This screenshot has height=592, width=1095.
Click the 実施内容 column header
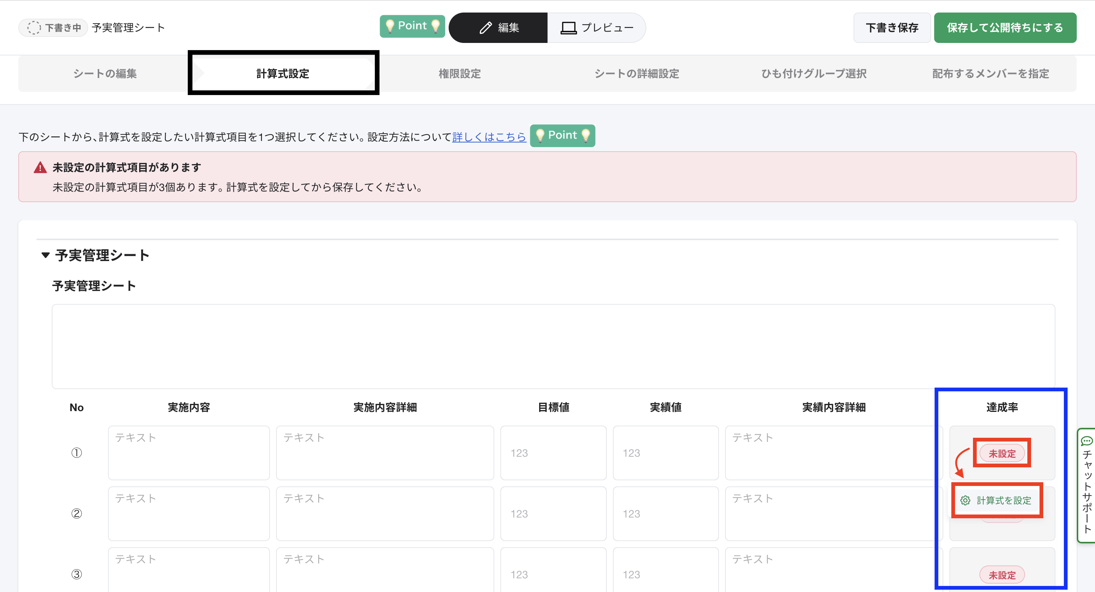coord(189,407)
